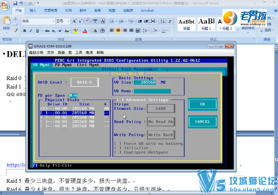The image size is (278, 195).
Task: Click the Office button in Word
Action: (x=4, y=5)
